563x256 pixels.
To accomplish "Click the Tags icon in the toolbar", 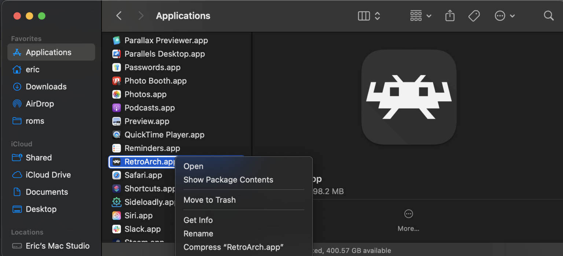I will pyautogui.click(x=474, y=15).
